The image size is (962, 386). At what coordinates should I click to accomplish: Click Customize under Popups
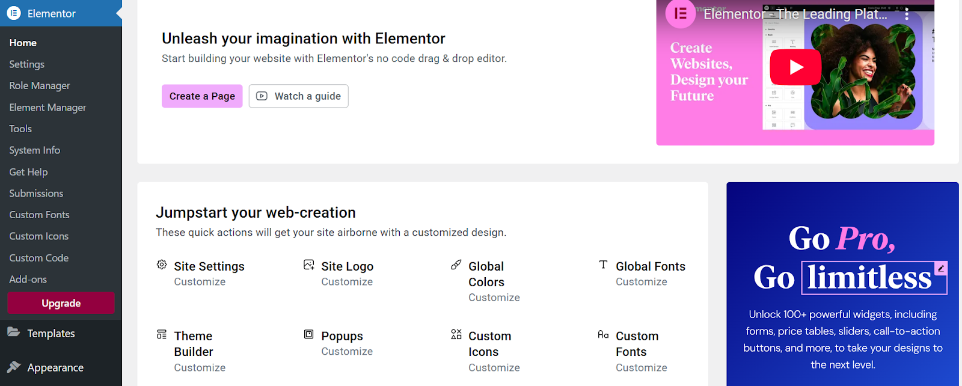point(347,352)
